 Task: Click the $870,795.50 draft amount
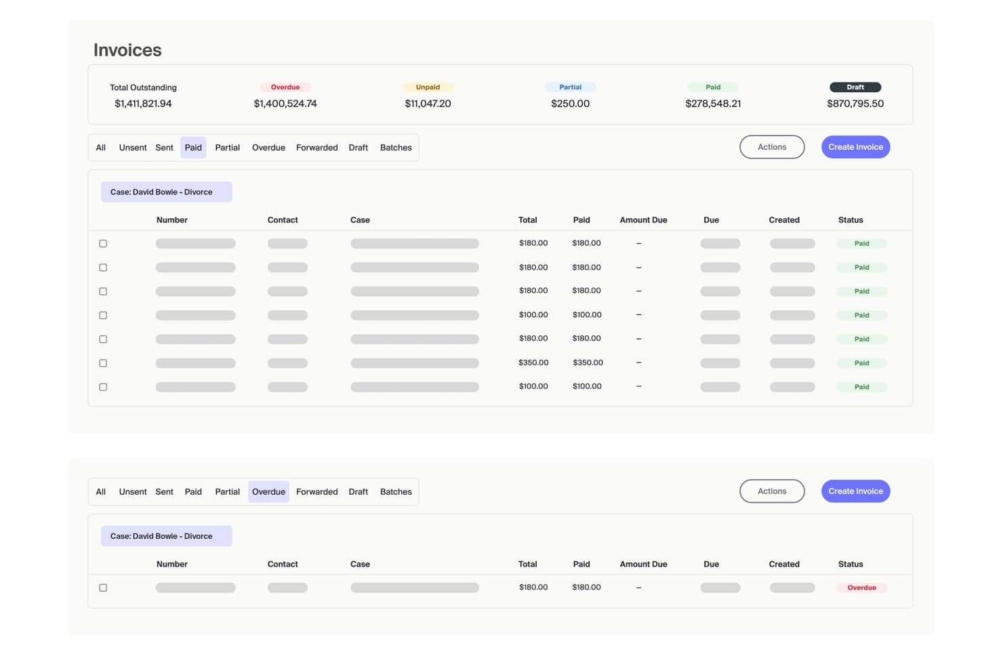point(855,104)
